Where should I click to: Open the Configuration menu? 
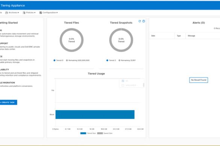[x=49, y=13]
